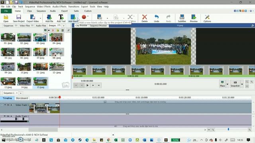Click the green File button
255x143 pixels.
(6, 11)
